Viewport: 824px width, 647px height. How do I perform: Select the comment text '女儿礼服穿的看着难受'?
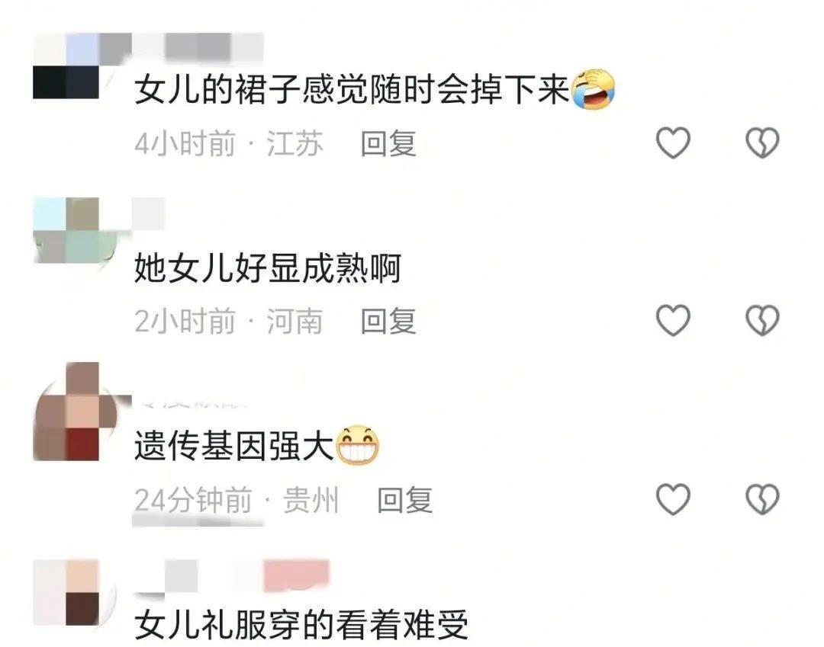point(301,624)
